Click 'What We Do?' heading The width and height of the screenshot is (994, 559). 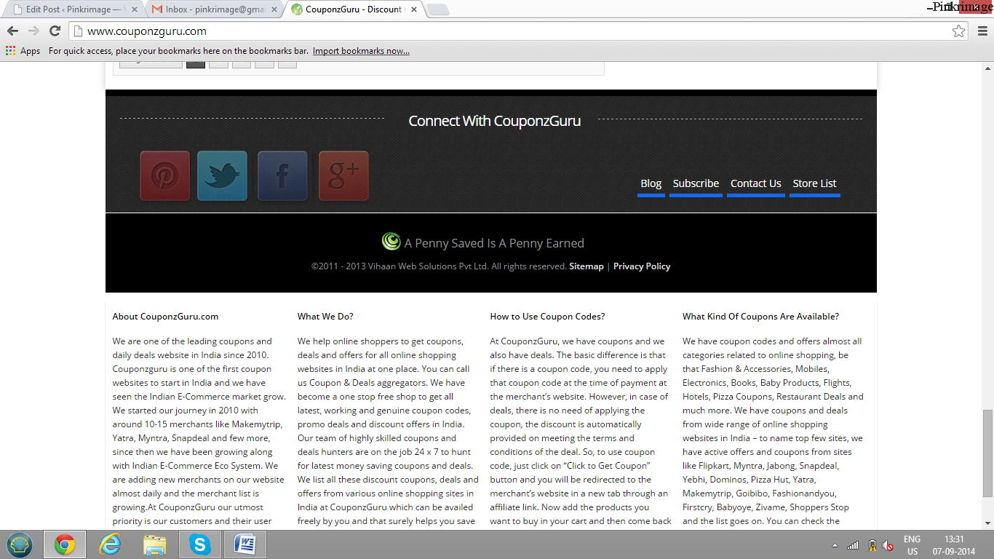click(325, 317)
